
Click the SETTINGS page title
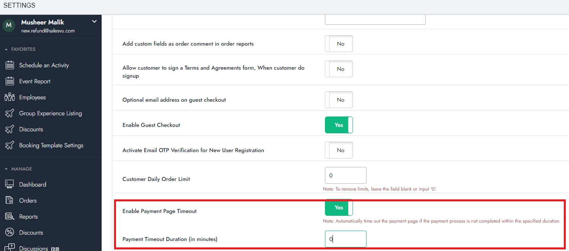[x=19, y=6]
